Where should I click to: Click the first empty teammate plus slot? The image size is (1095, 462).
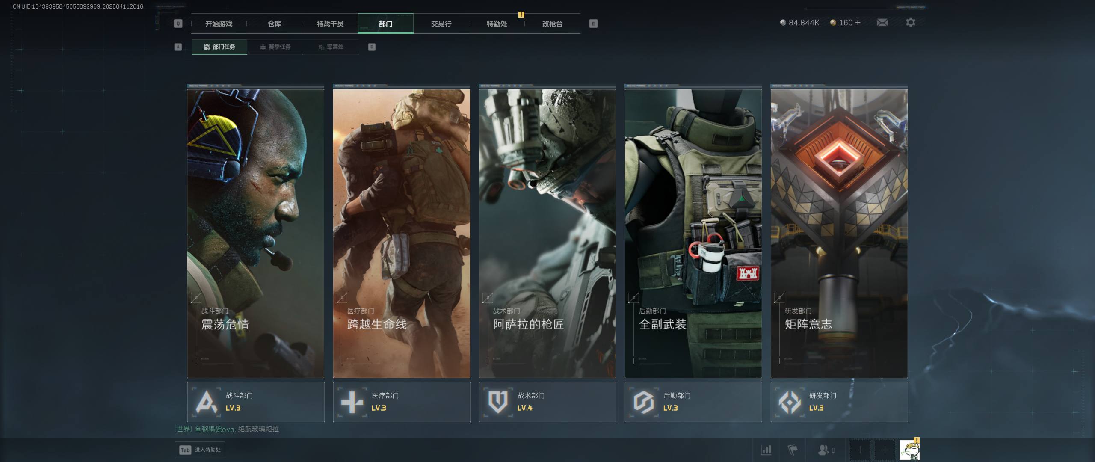click(860, 450)
